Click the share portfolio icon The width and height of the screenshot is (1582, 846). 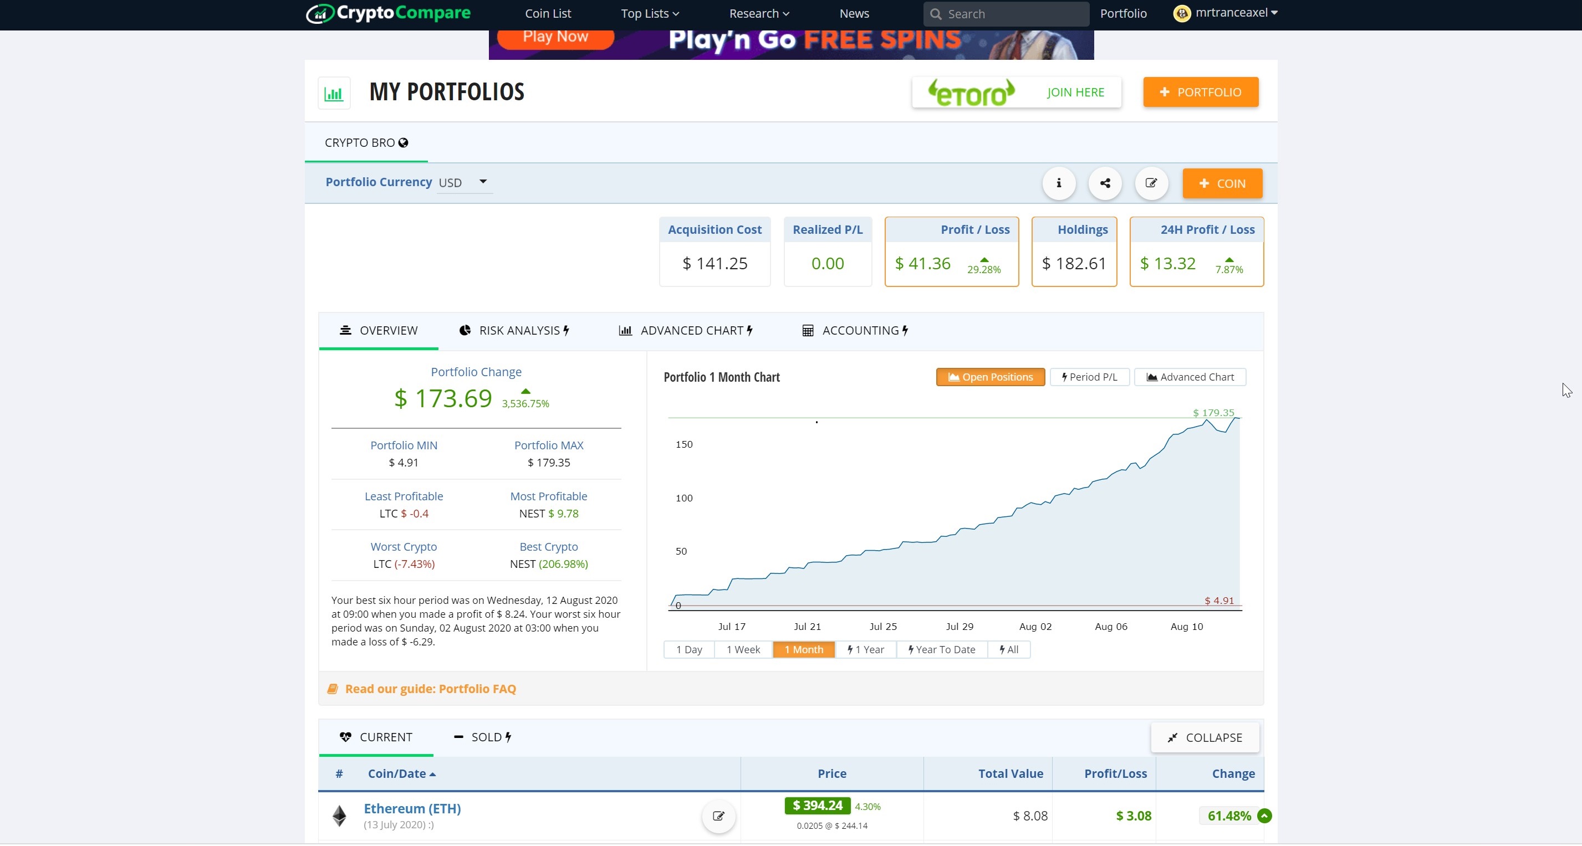click(x=1105, y=183)
